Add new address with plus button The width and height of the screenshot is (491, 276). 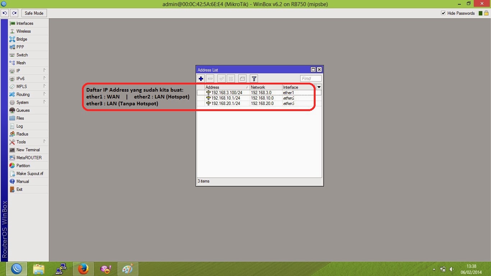[x=201, y=79]
